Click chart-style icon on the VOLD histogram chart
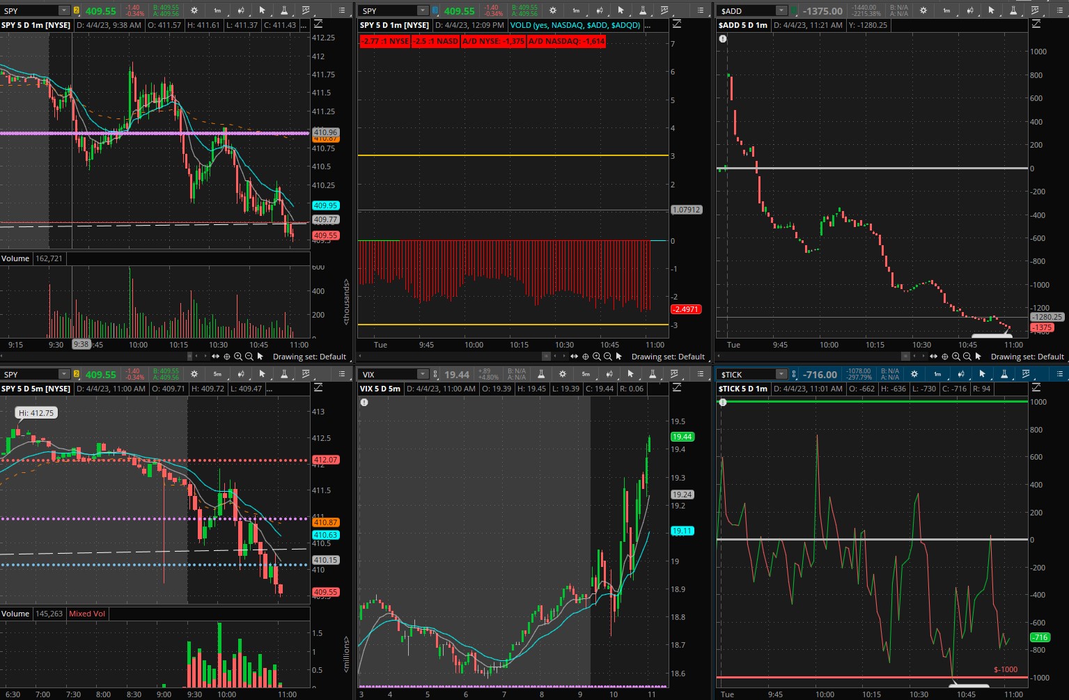The width and height of the screenshot is (1069, 700). (599, 10)
